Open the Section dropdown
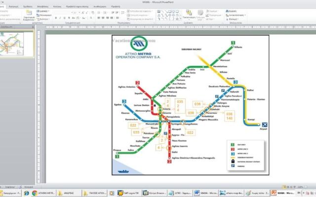This screenshot has width=316, height=197. 43,19
